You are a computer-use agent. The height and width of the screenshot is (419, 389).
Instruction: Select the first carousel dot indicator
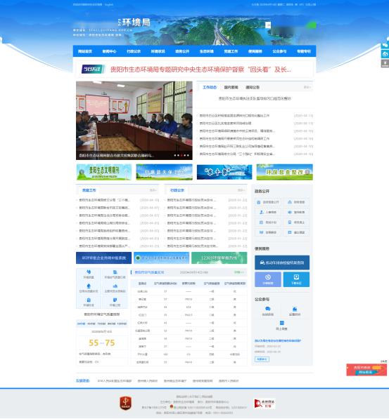tap(175, 155)
